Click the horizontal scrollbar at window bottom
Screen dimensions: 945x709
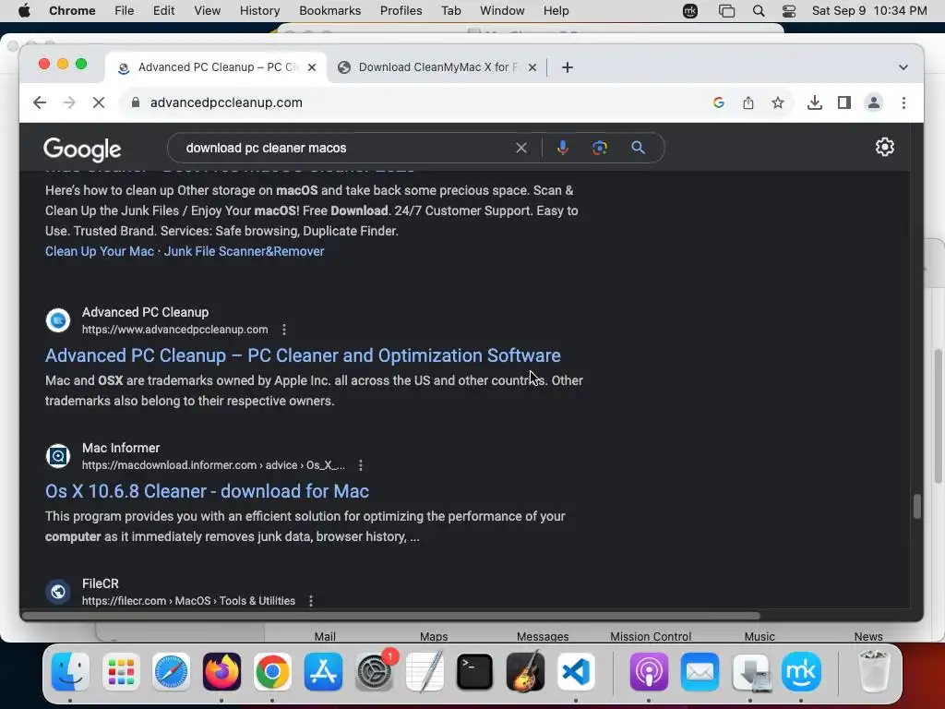(391, 616)
